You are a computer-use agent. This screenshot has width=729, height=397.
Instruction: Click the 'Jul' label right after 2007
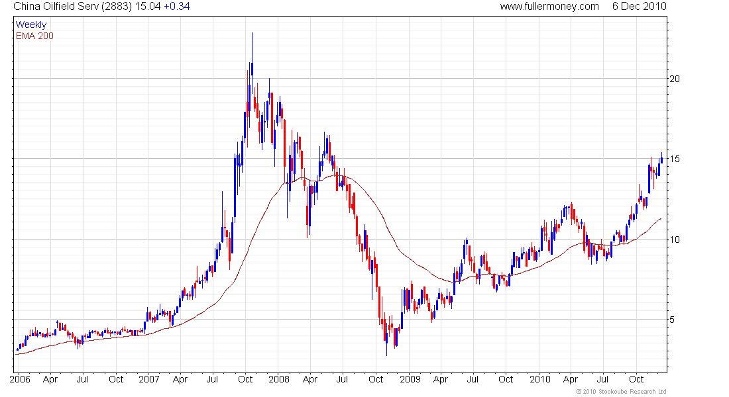(x=213, y=379)
